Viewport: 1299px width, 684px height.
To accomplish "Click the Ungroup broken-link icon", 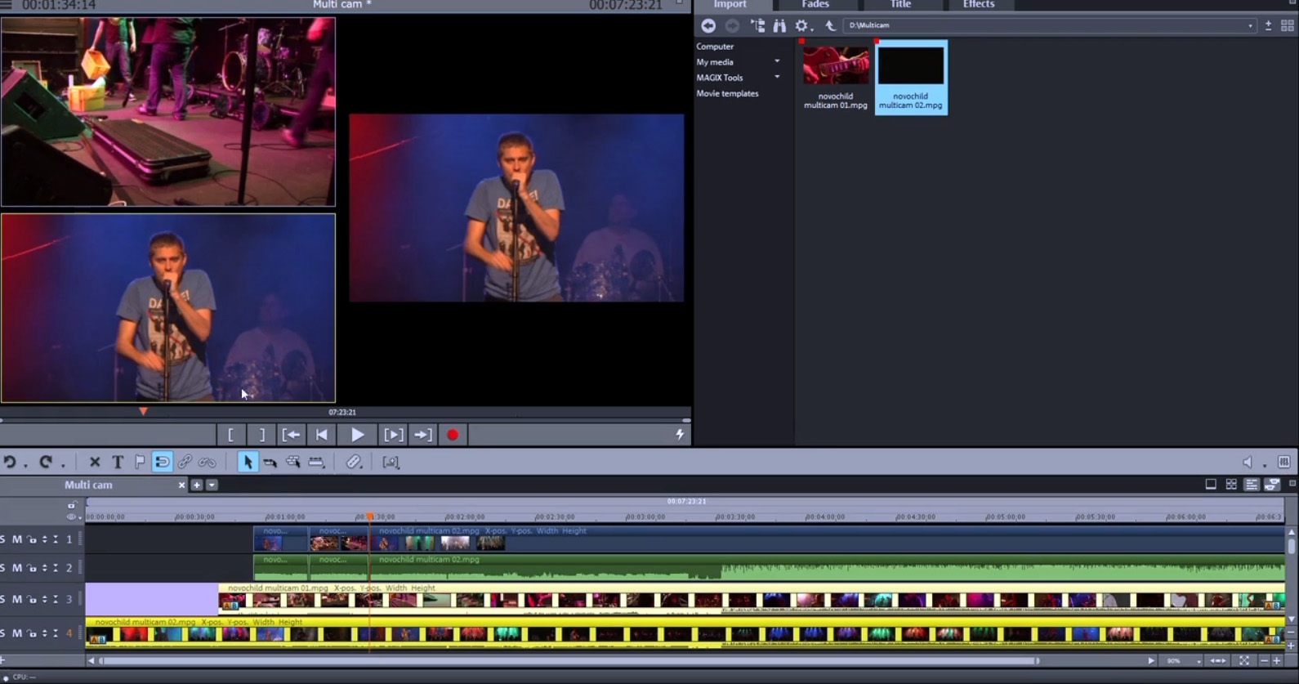I will 208,463.
